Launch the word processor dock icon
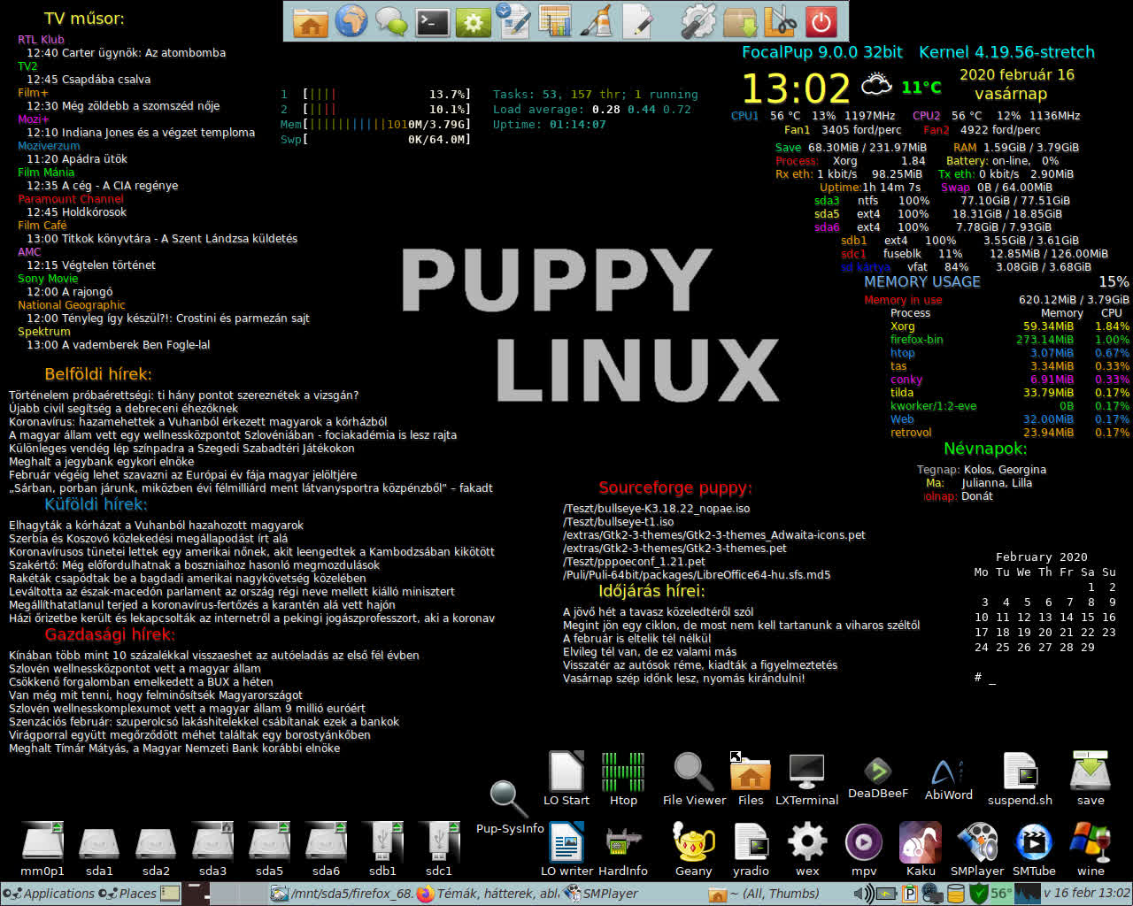The height and width of the screenshot is (906, 1133). click(514, 21)
